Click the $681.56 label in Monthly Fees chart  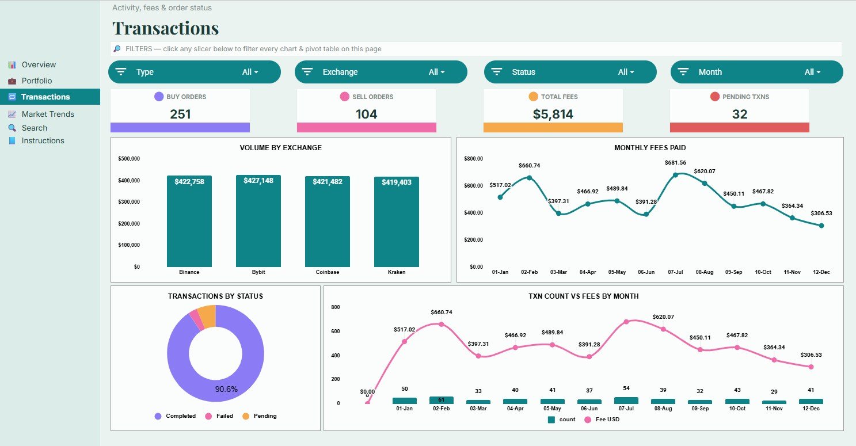pyautogui.click(x=675, y=162)
